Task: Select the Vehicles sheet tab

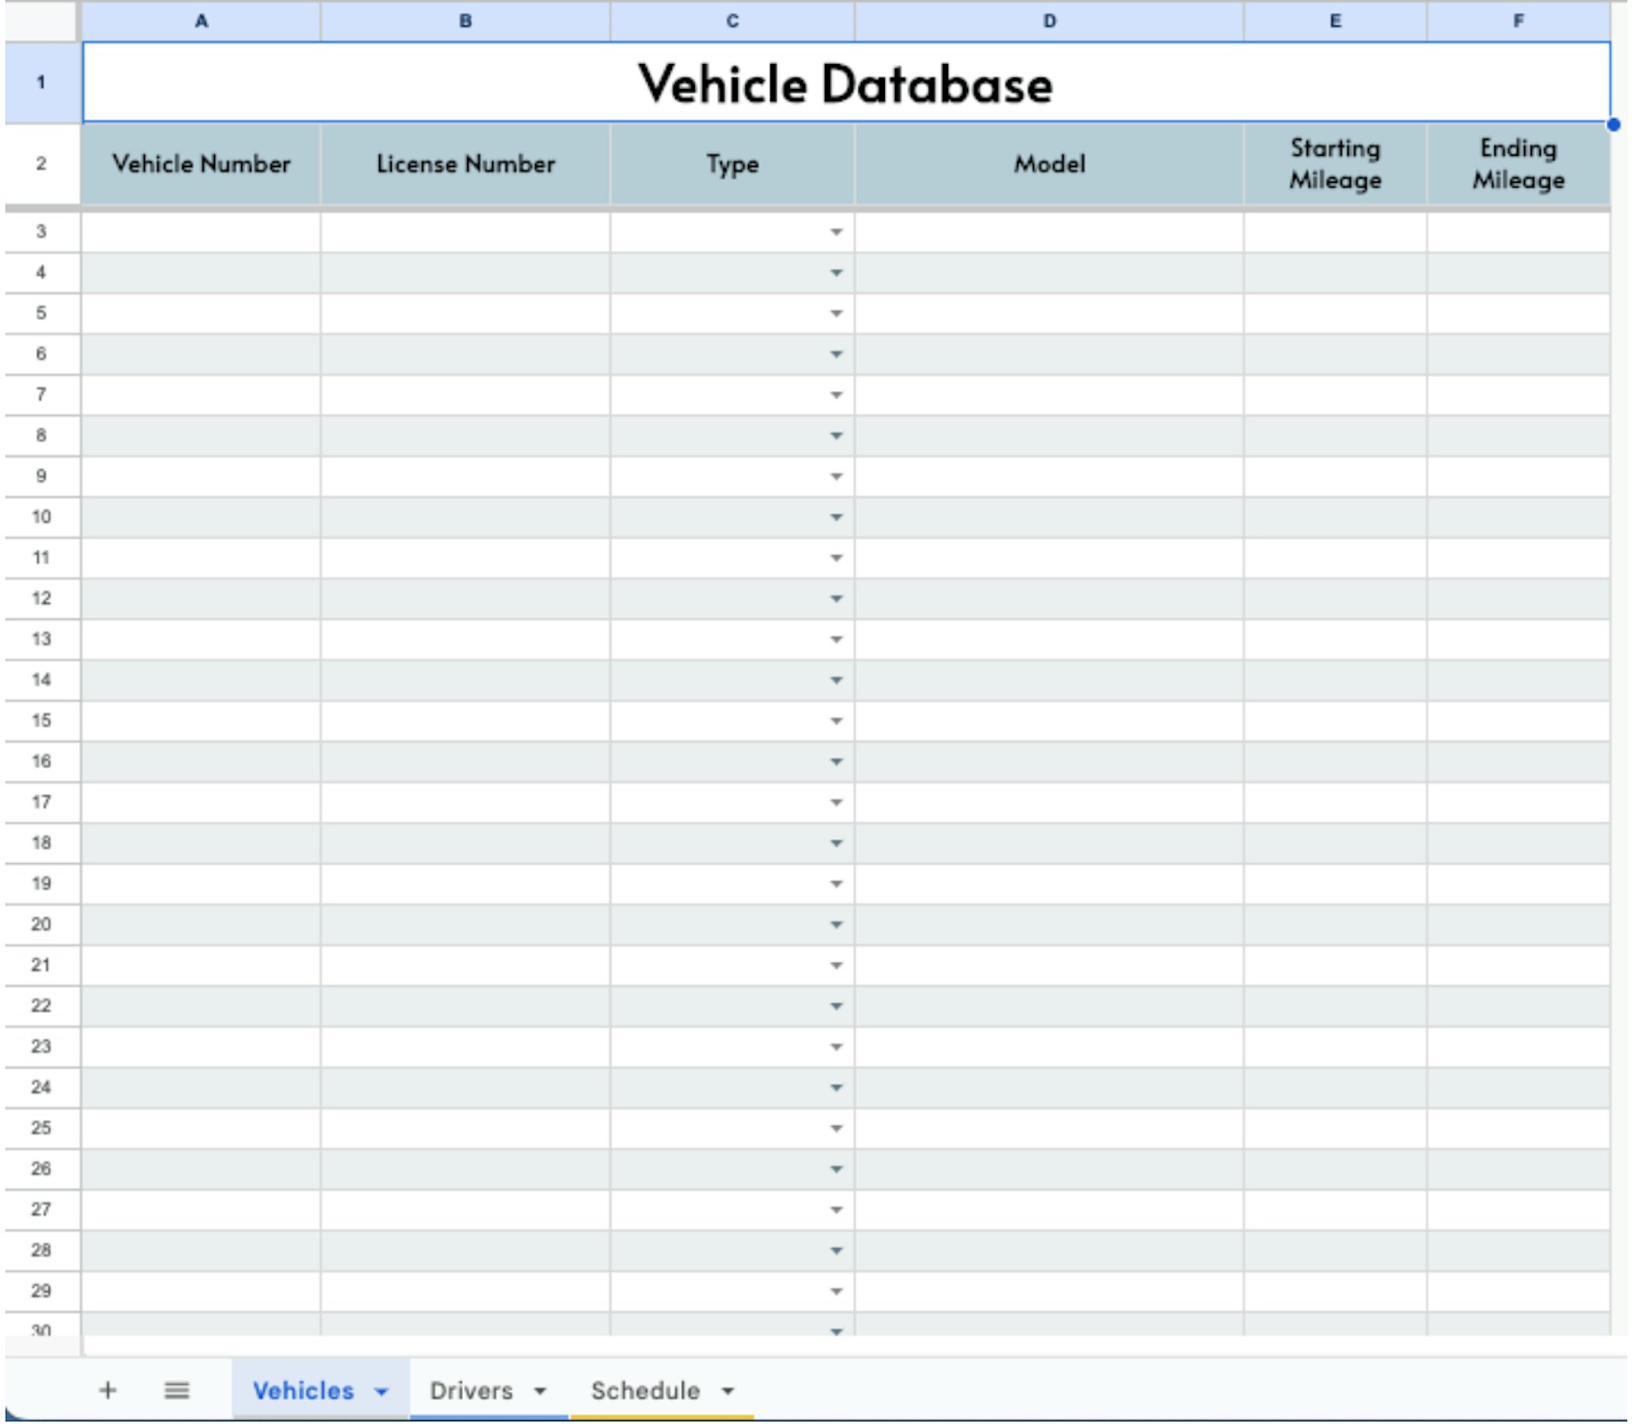Action: click(x=304, y=1391)
